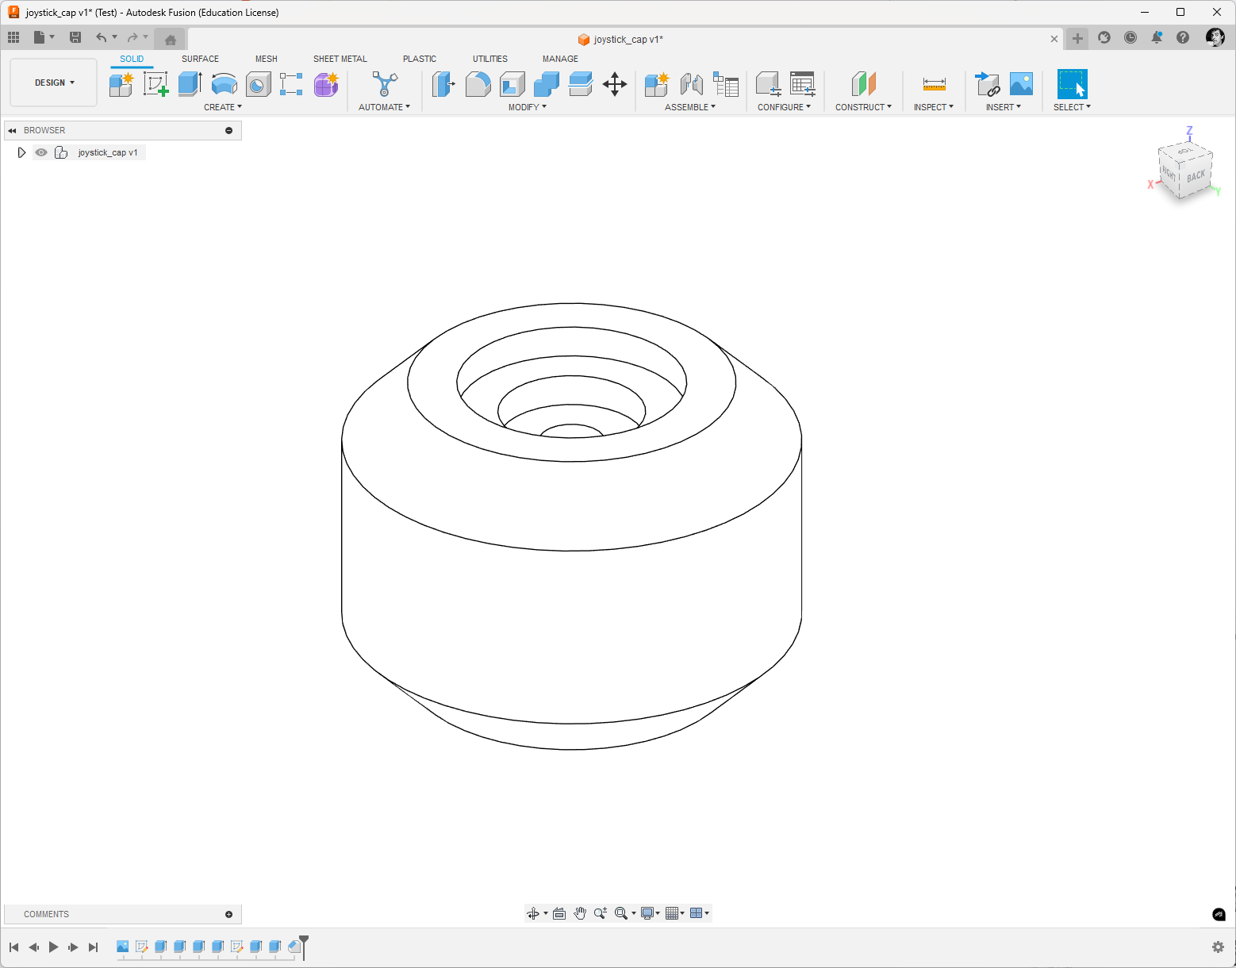Close the joystick_cap v1 document tab
Viewport: 1236px width, 968px height.
[x=1054, y=39]
